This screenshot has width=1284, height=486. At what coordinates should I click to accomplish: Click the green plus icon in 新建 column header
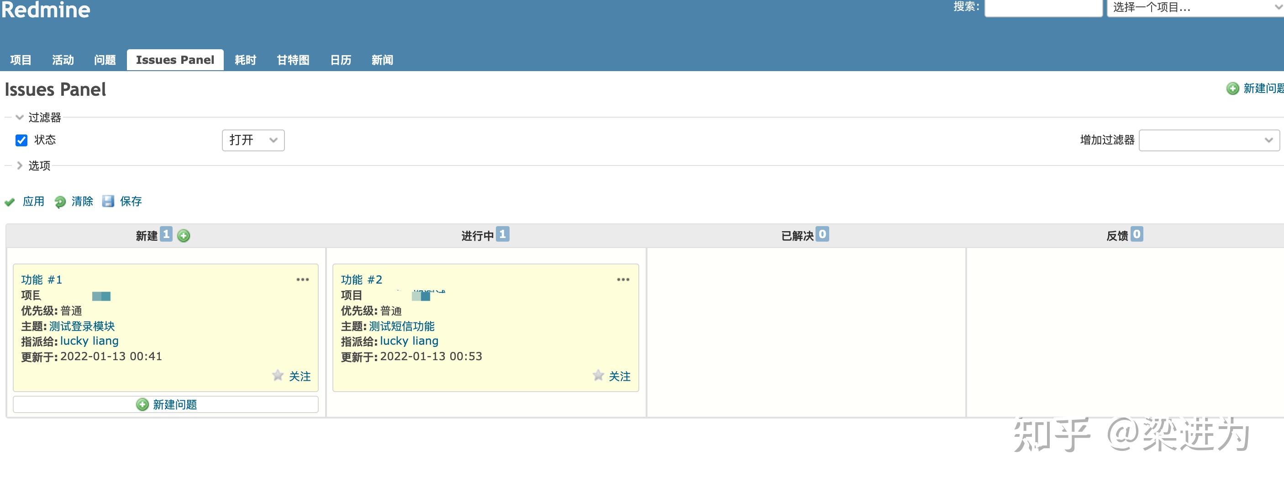(x=184, y=236)
